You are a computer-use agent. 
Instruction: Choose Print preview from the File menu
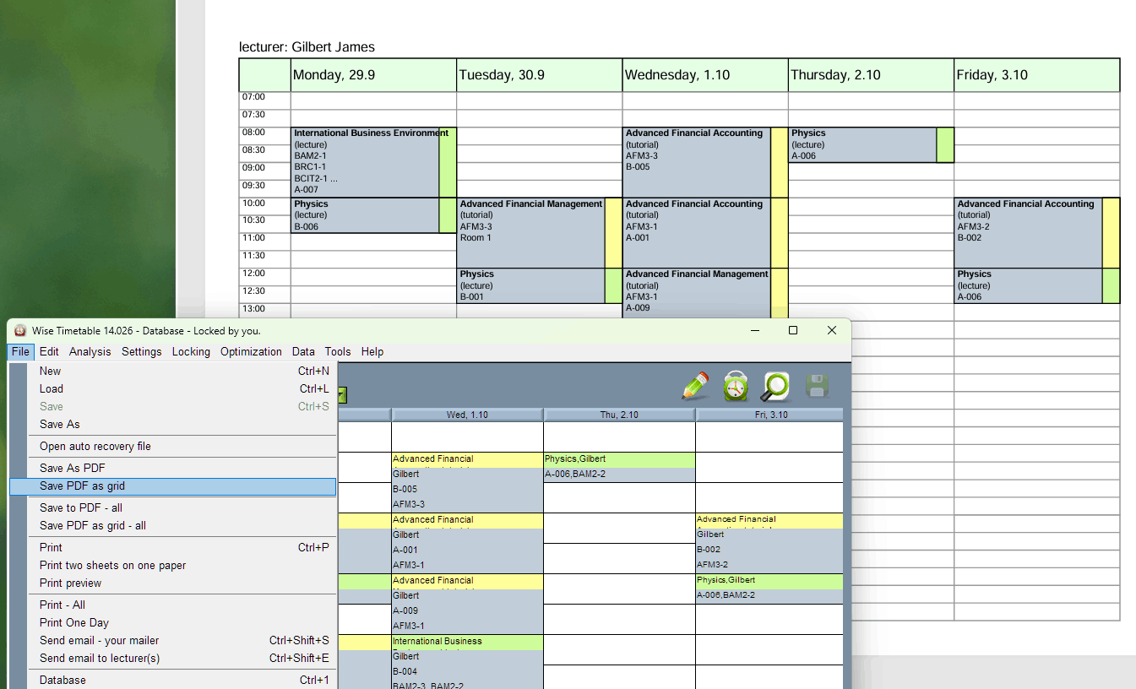[70, 583]
